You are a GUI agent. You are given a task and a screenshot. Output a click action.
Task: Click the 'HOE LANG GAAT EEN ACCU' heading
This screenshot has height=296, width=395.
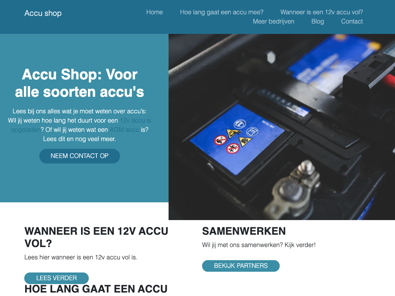(96, 289)
